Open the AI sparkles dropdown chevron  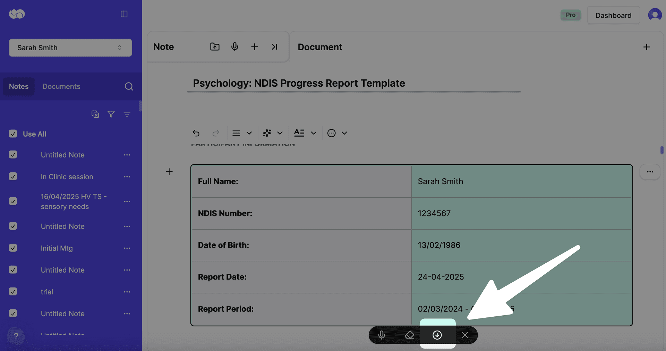(280, 133)
